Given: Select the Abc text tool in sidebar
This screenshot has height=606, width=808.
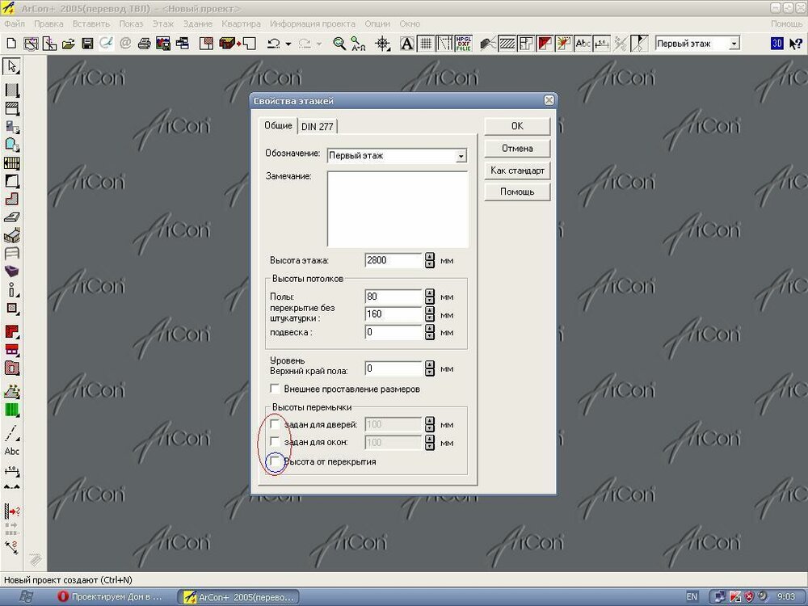Looking at the screenshot, I should (x=12, y=452).
